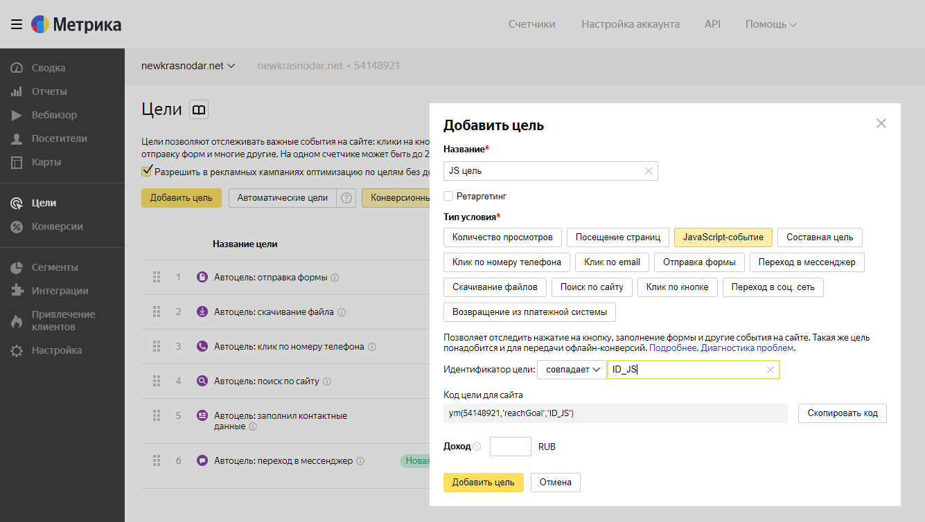Image resolution: width=925 pixels, height=522 pixels.
Task: Select JavaScript-событие condition type
Action: tap(723, 237)
